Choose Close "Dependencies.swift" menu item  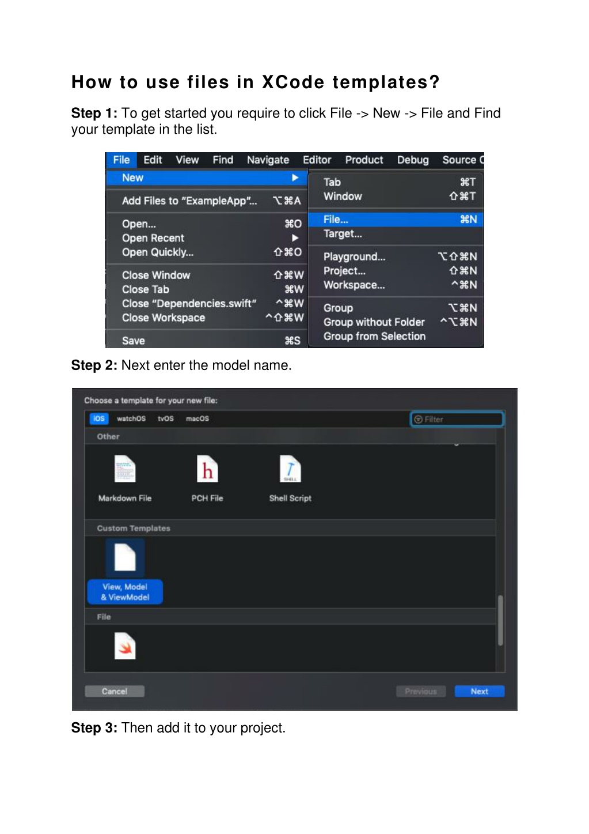pyautogui.click(x=207, y=304)
